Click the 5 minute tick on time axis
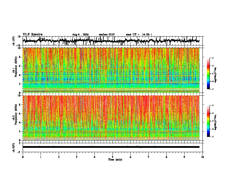Screen dimensions: 228x176 point(113,157)
